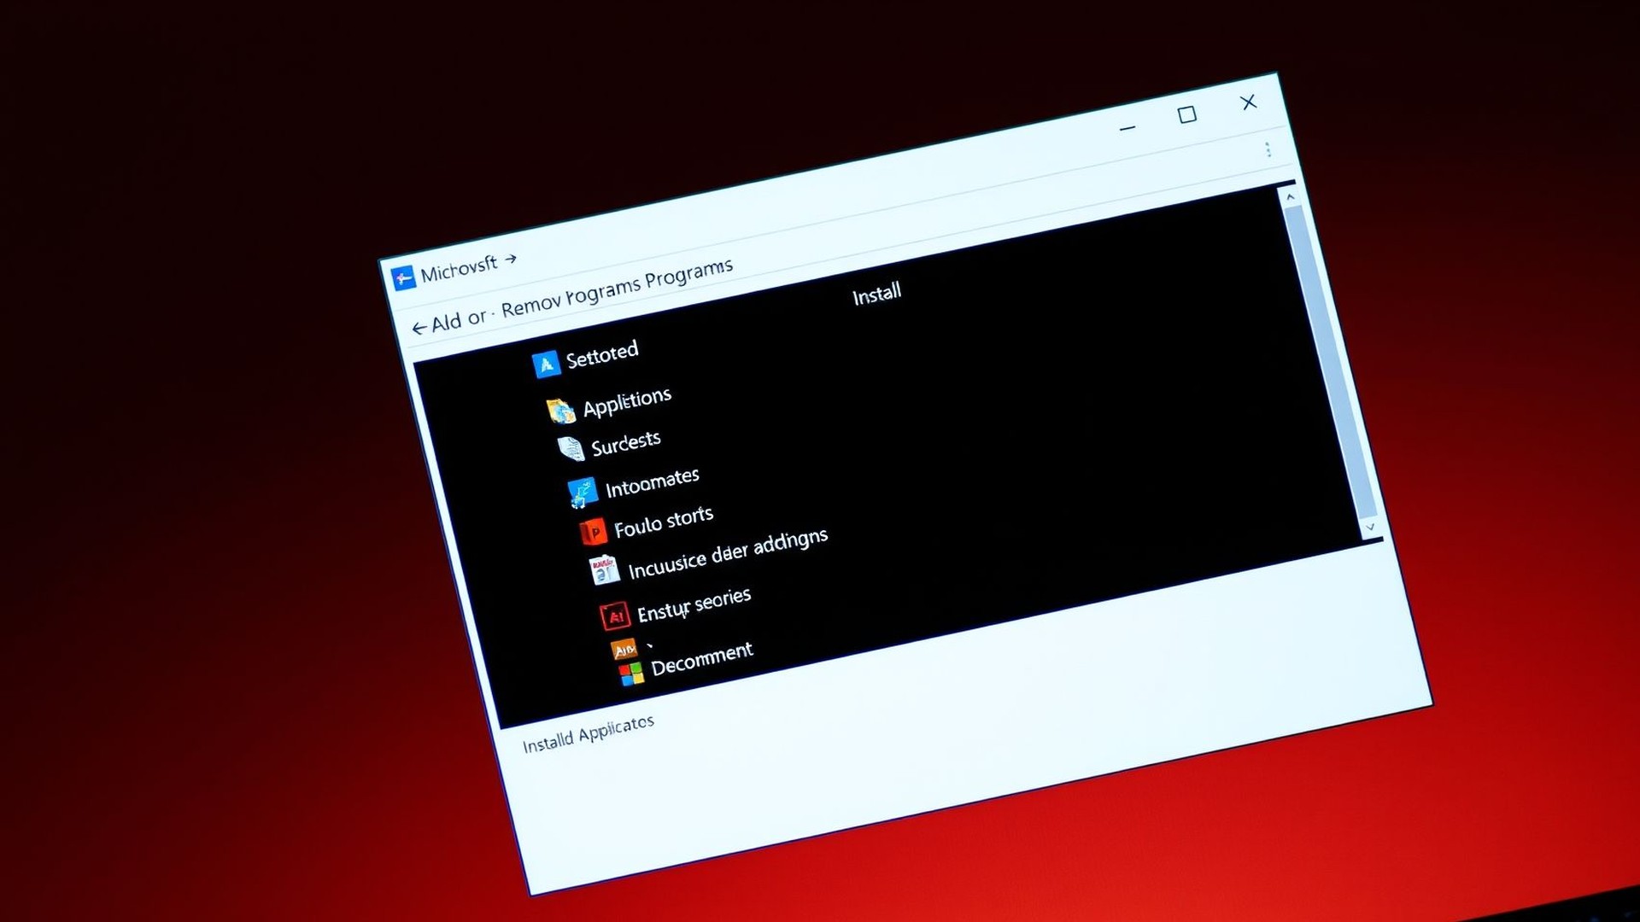The height and width of the screenshot is (922, 1640).
Task: Select the orange Adobe icon above Decomment
Action: point(624,650)
